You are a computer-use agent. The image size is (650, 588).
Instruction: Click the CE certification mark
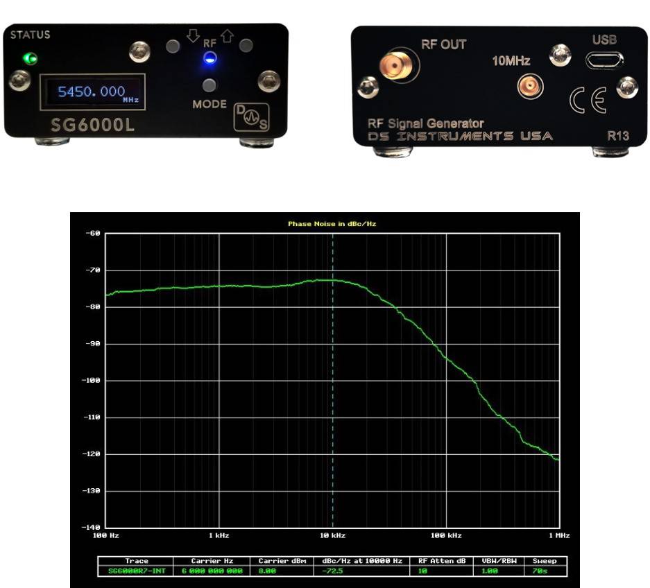tap(588, 100)
